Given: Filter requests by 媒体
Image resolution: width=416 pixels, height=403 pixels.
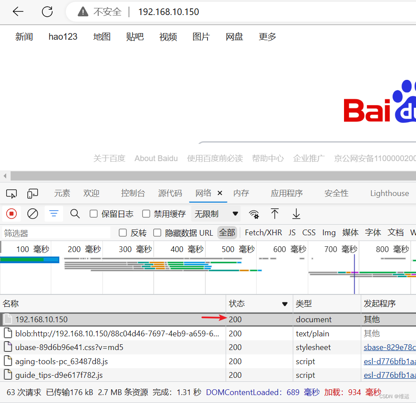Looking at the screenshot, I should coord(350,233).
